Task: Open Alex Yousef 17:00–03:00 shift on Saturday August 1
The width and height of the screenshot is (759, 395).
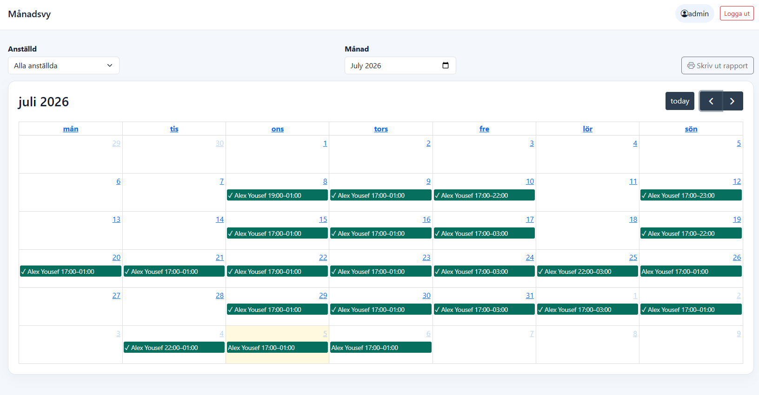Action: tap(588, 310)
